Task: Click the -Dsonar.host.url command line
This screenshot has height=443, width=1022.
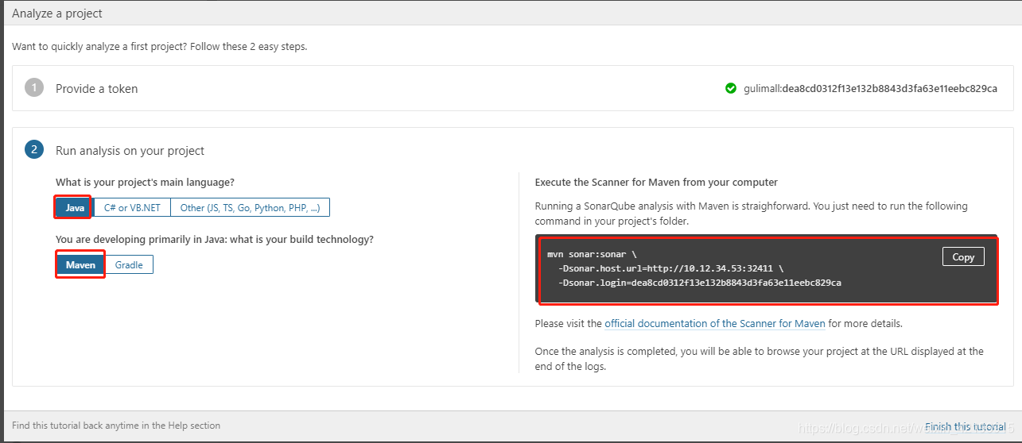Action: pyautogui.click(x=670, y=268)
